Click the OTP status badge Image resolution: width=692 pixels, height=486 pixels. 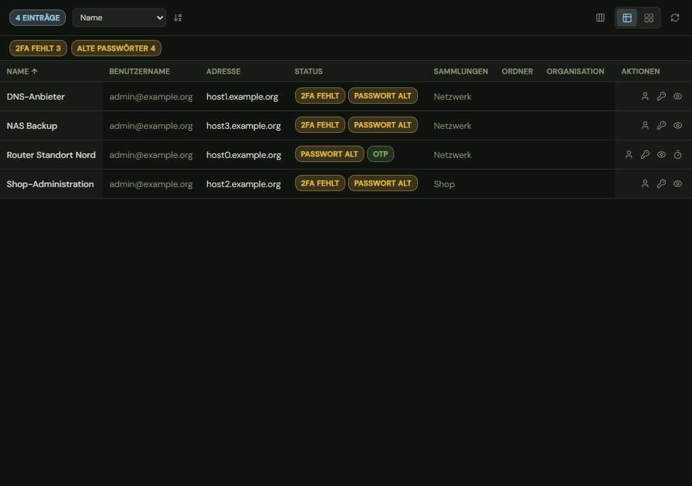[380, 154]
